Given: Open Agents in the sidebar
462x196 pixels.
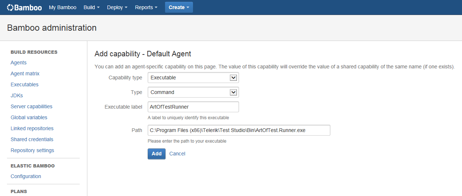Looking at the screenshot, I should point(19,63).
